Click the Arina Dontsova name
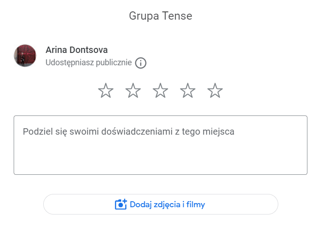The height and width of the screenshot is (225, 322). point(77,50)
